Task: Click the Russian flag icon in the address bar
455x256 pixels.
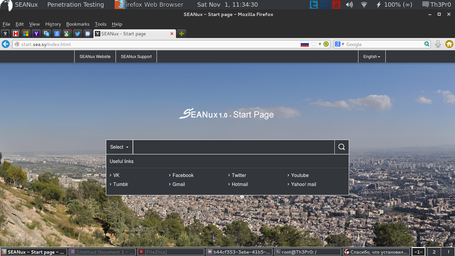Action: click(305, 44)
